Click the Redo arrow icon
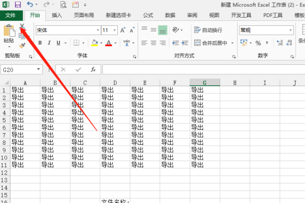The image size is (305, 203). coord(46,4)
